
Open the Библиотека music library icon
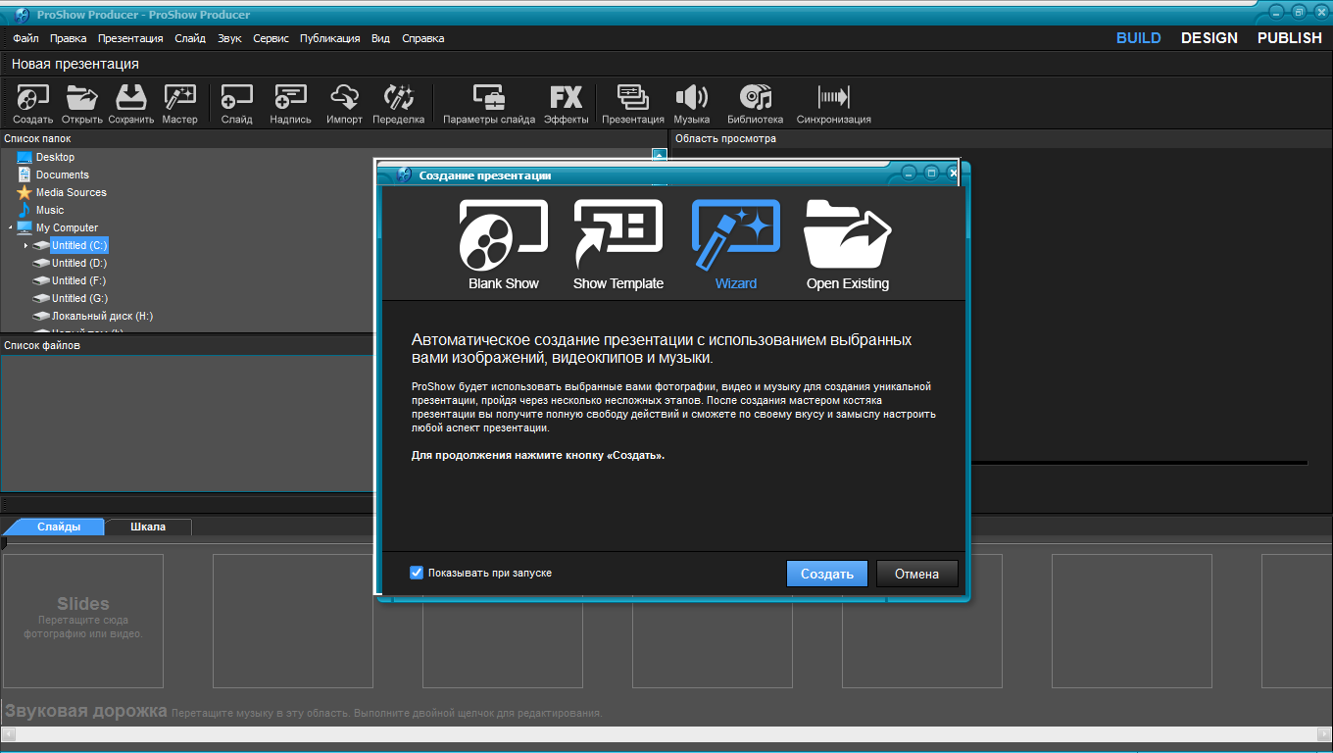tap(755, 104)
